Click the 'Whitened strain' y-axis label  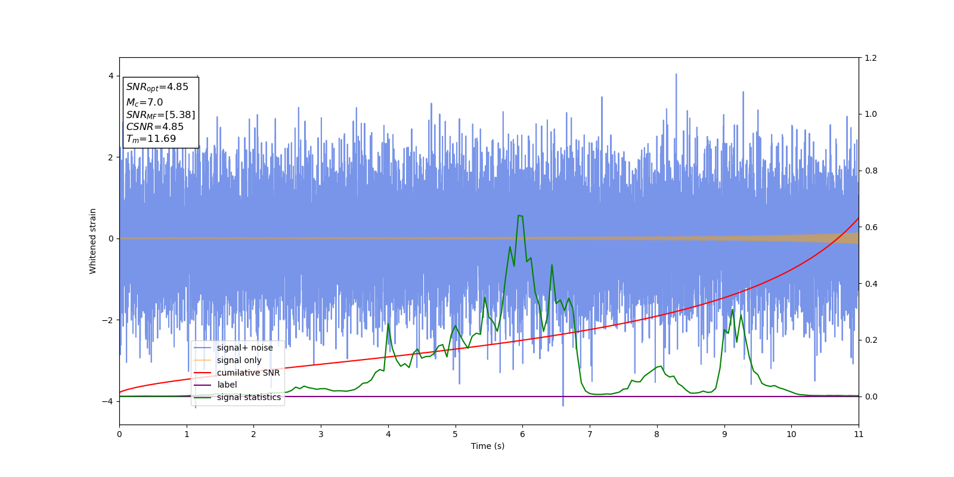pos(92,241)
